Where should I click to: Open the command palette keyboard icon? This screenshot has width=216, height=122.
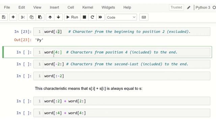(x=144, y=17)
